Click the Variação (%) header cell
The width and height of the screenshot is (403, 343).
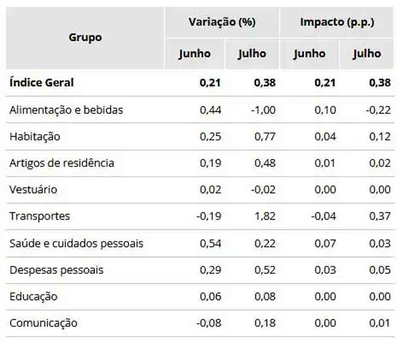[222, 22]
